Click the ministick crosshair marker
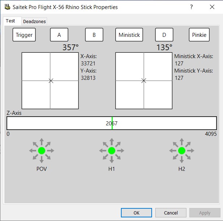This screenshot has height=221, width=223. pyautogui.click(x=144, y=81)
